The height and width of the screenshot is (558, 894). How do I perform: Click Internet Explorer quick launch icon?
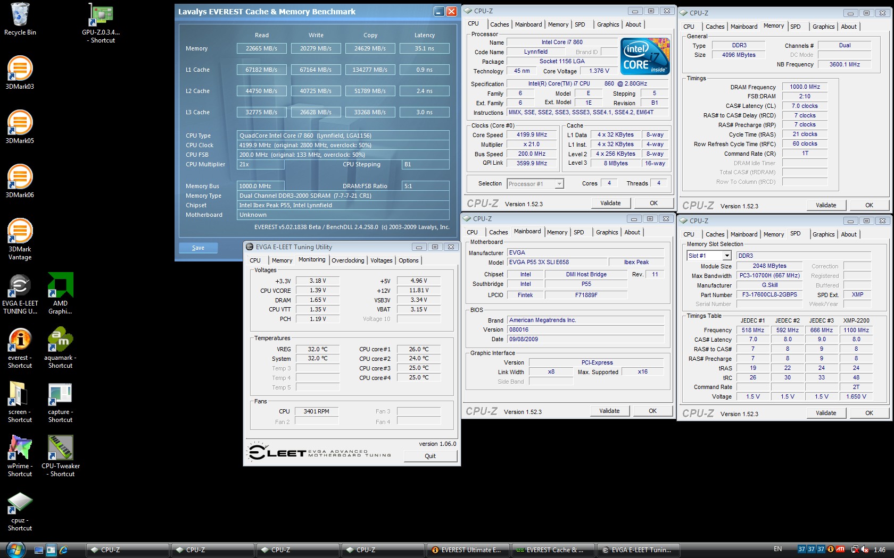tap(64, 550)
